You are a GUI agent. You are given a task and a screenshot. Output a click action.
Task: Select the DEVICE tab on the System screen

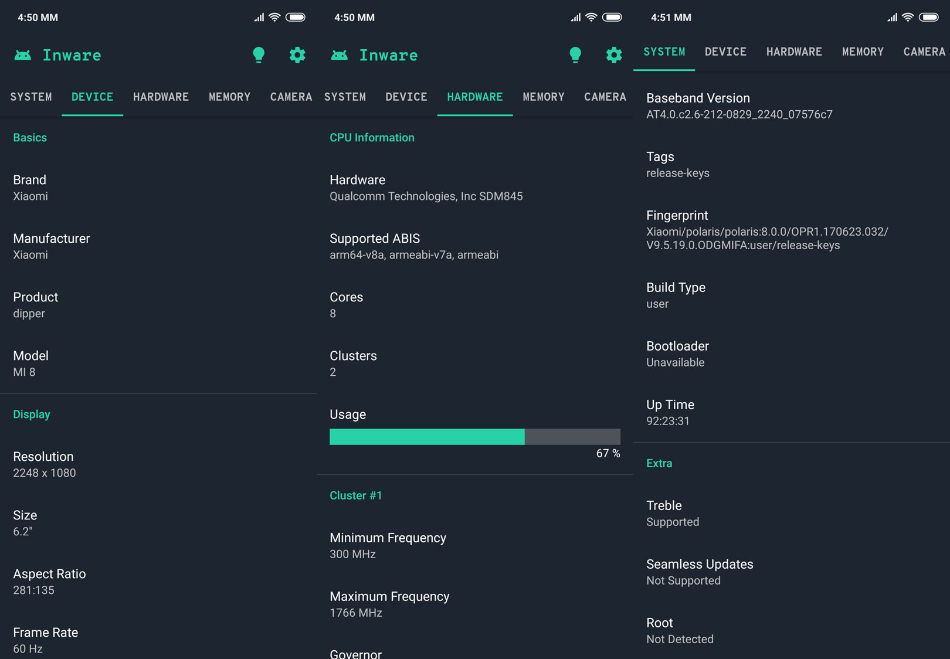(725, 52)
